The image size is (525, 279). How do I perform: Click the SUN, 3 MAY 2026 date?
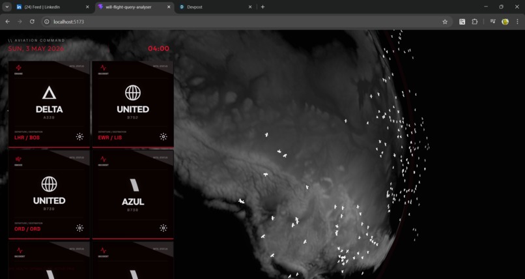click(x=36, y=49)
